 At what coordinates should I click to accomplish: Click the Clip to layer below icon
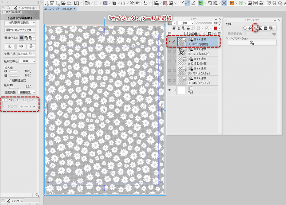click(x=174, y=28)
